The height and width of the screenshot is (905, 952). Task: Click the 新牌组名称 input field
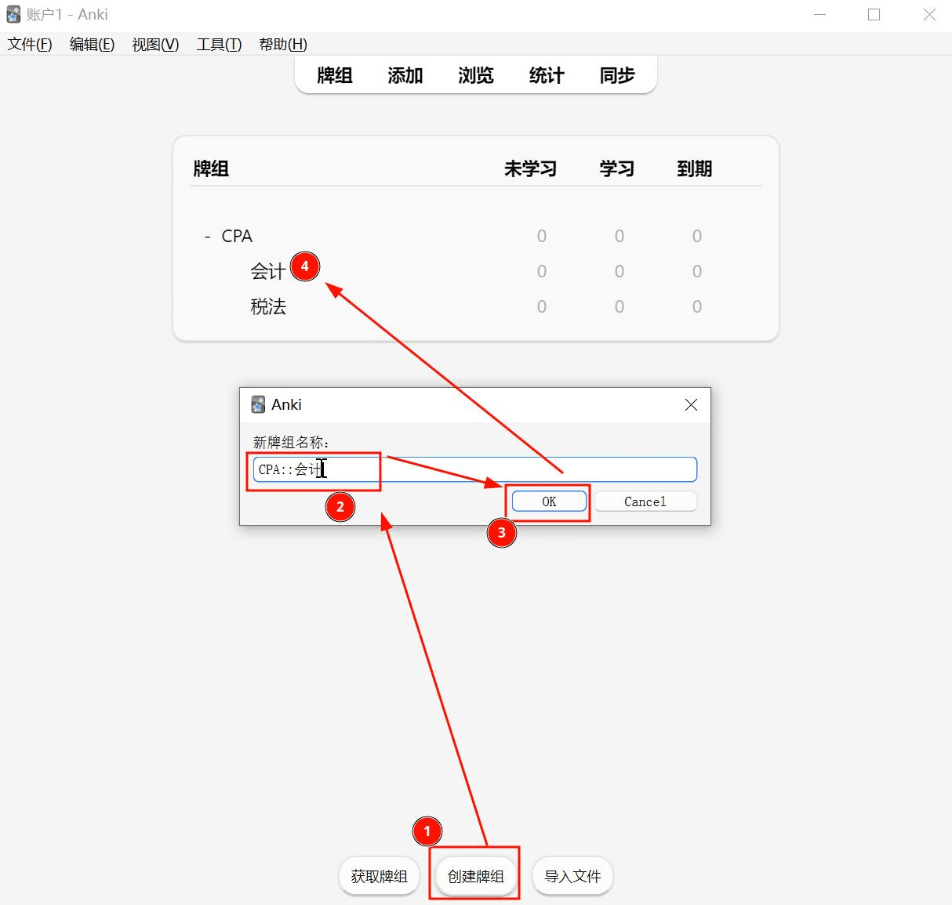475,469
